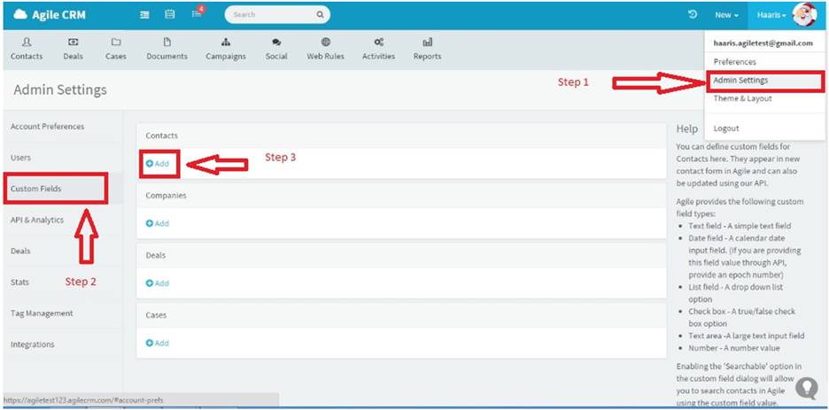Open the Documents navigation tab
Screen dimensions: 829x410
(167, 50)
